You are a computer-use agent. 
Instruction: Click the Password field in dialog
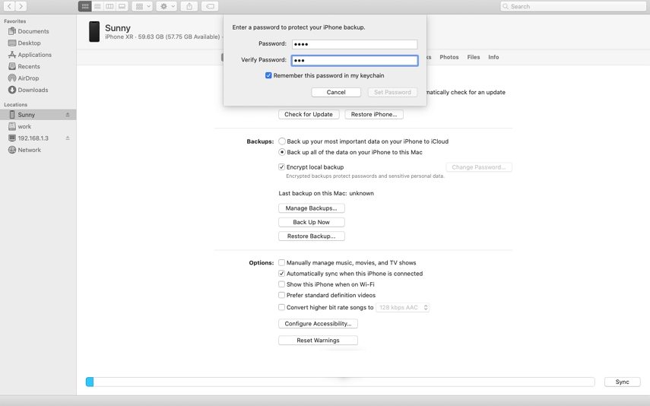click(x=354, y=44)
